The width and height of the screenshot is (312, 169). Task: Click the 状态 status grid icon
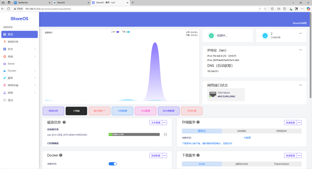(5, 49)
